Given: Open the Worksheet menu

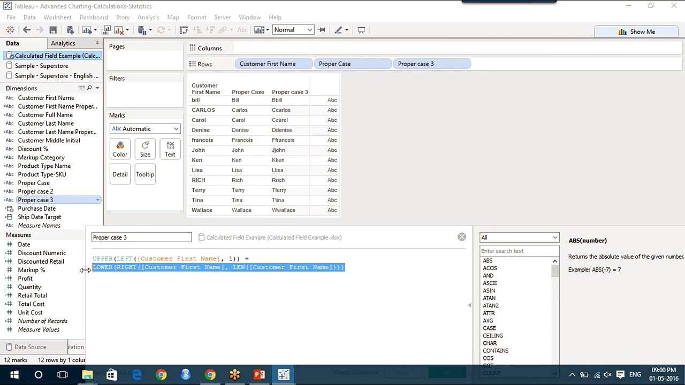Looking at the screenshot, I should (x=57, y=17).
